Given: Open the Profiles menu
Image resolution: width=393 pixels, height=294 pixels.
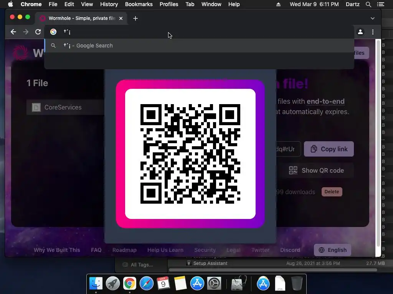Looking at the screenshot, I should pos(169,4).
